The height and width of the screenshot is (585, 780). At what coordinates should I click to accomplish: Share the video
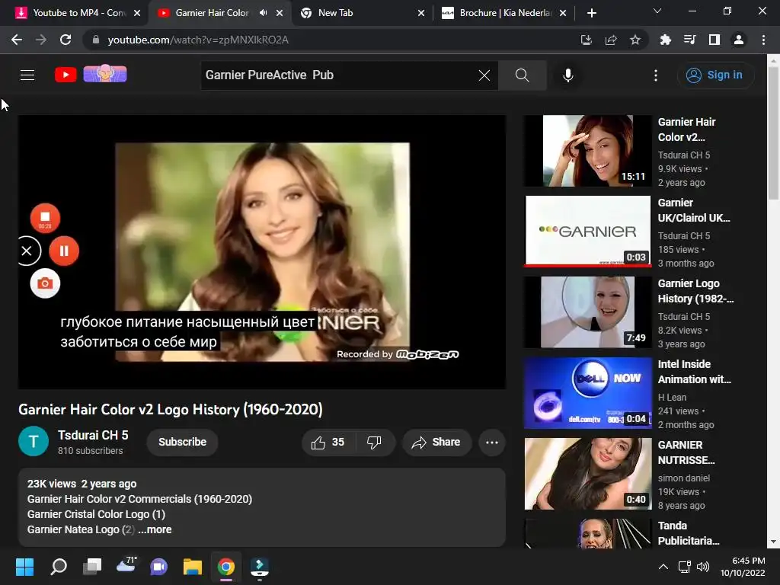click(x=436, y=443)
